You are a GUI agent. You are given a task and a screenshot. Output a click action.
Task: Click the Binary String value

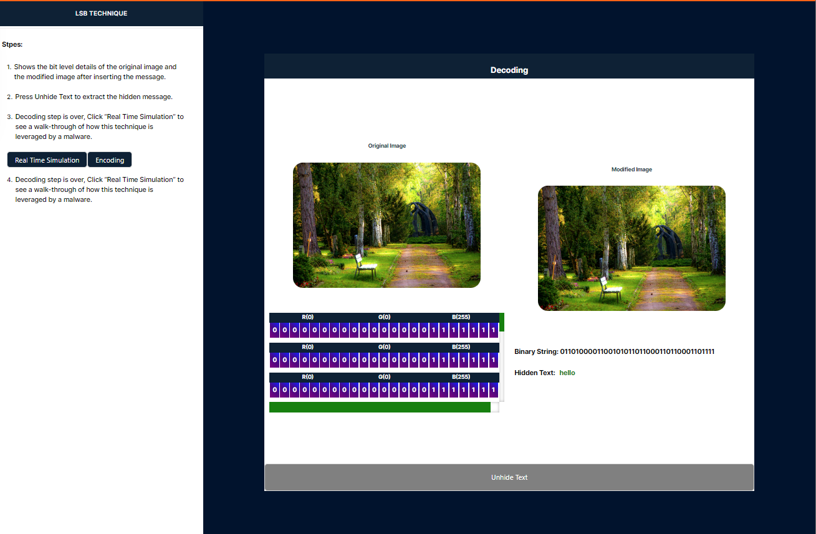point(637,351)
